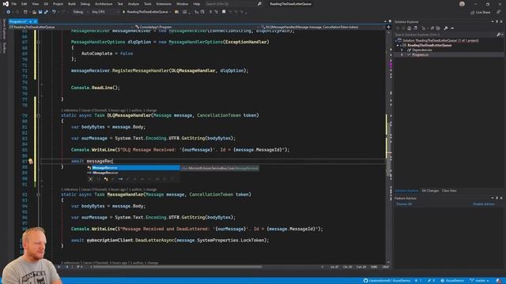Click the Visual Studio search box
Viewport: 506px width, 284px height.
[x=234, y=4]
